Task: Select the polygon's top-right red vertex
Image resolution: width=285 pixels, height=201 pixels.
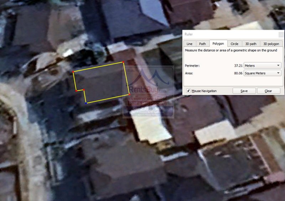Action: [123, 62]
